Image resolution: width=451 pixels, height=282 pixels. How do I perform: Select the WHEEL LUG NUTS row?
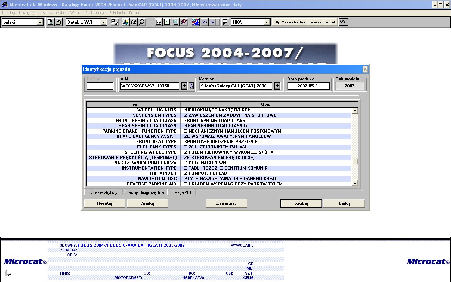[x=218, y=110]
